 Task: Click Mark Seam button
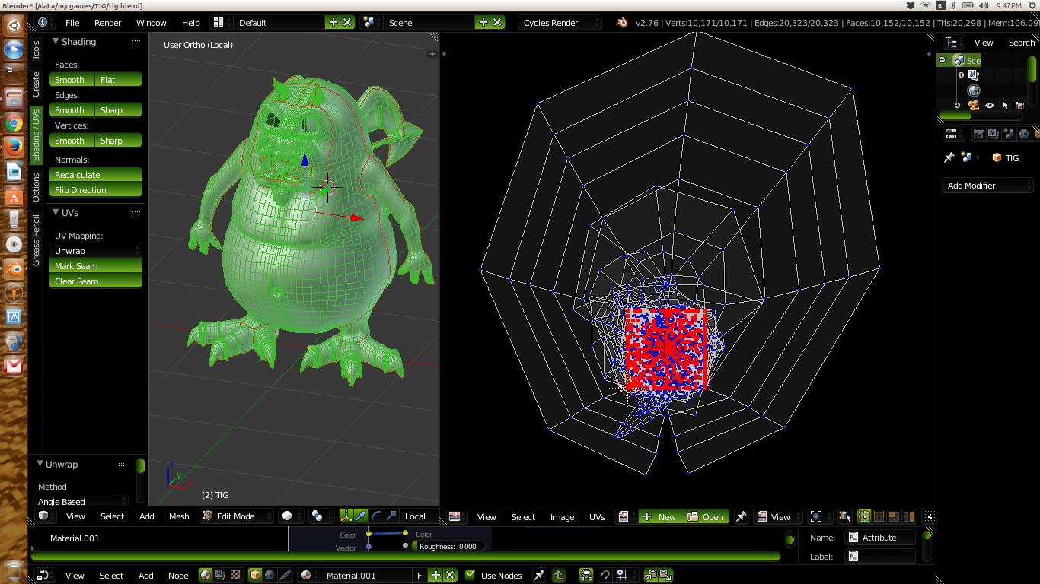[96, 265]
